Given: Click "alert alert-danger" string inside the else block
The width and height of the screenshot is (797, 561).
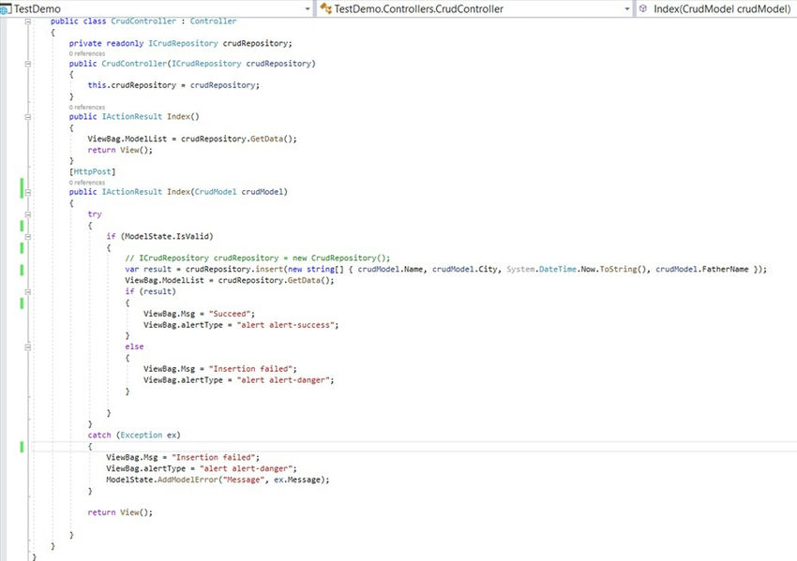Looking at the screenshot, I should [283, 379].
